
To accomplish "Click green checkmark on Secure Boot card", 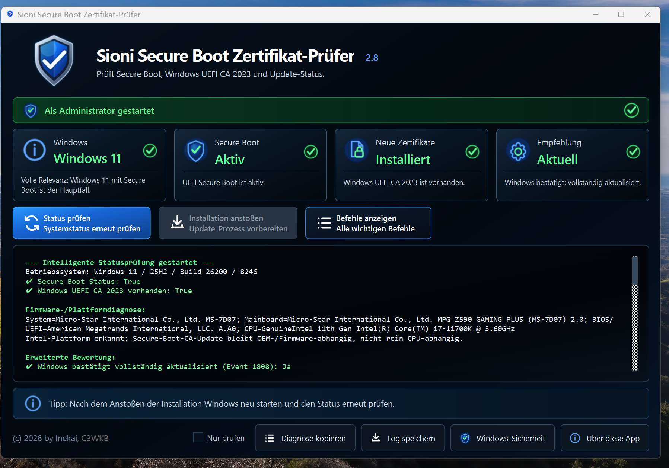I will [310, 151].
